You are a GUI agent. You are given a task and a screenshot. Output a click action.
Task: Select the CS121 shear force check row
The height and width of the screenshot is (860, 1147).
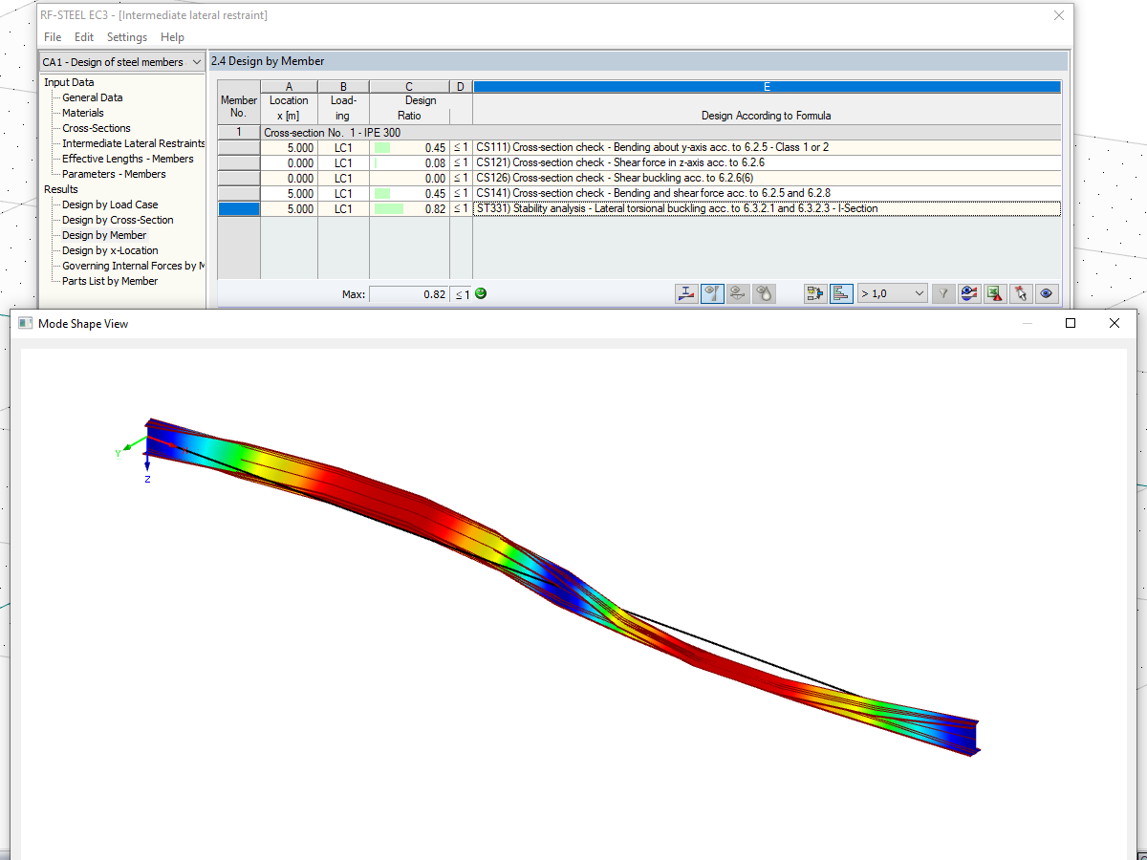(669, 162)
